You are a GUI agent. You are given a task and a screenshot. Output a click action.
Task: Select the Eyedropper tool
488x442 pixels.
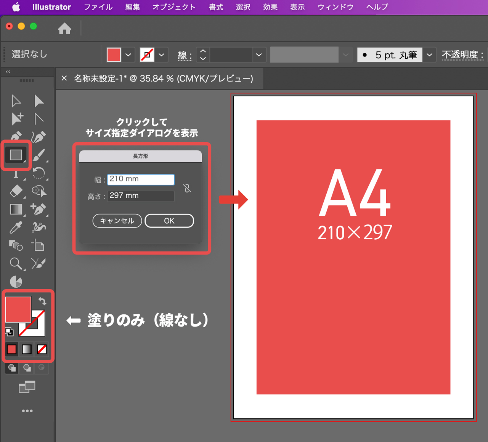[x=16, y=227]
